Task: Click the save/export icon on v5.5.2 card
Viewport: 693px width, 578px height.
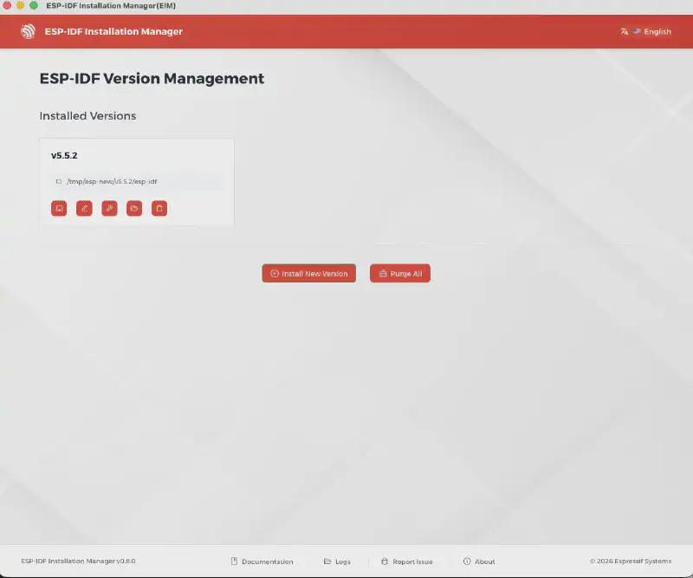Action: 59,208
